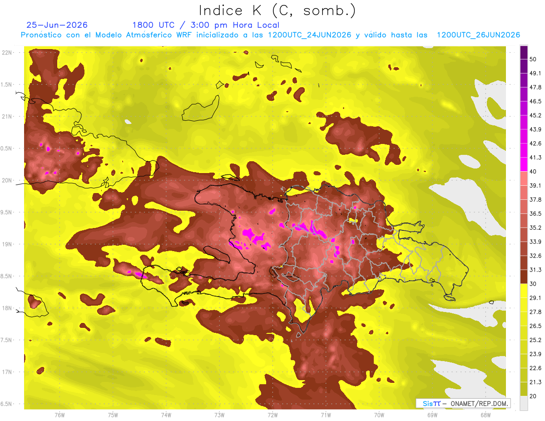This screenshot has width=545, height=421.
Task: Click the colorbar value "21.3"
Action: (535, 382)
